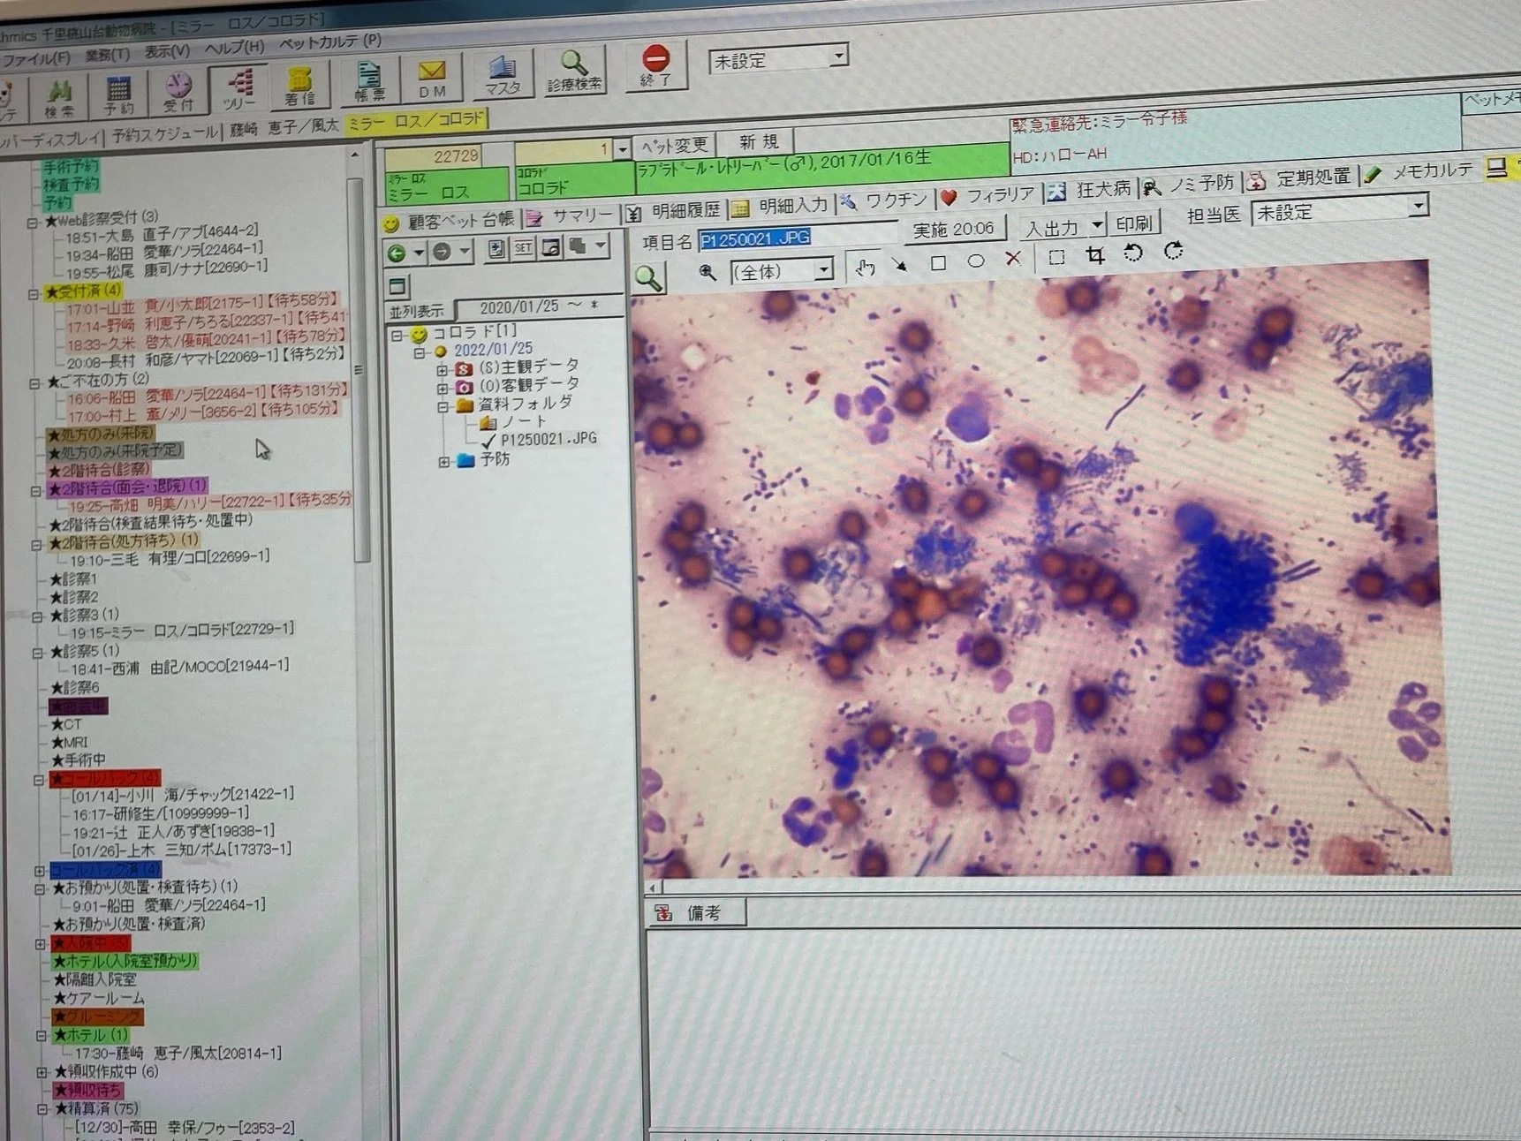Viewport: 1521px width, 1141px height.
Task: Select the dashed selection rectangle tool
Action: (x=1056, y=257)
